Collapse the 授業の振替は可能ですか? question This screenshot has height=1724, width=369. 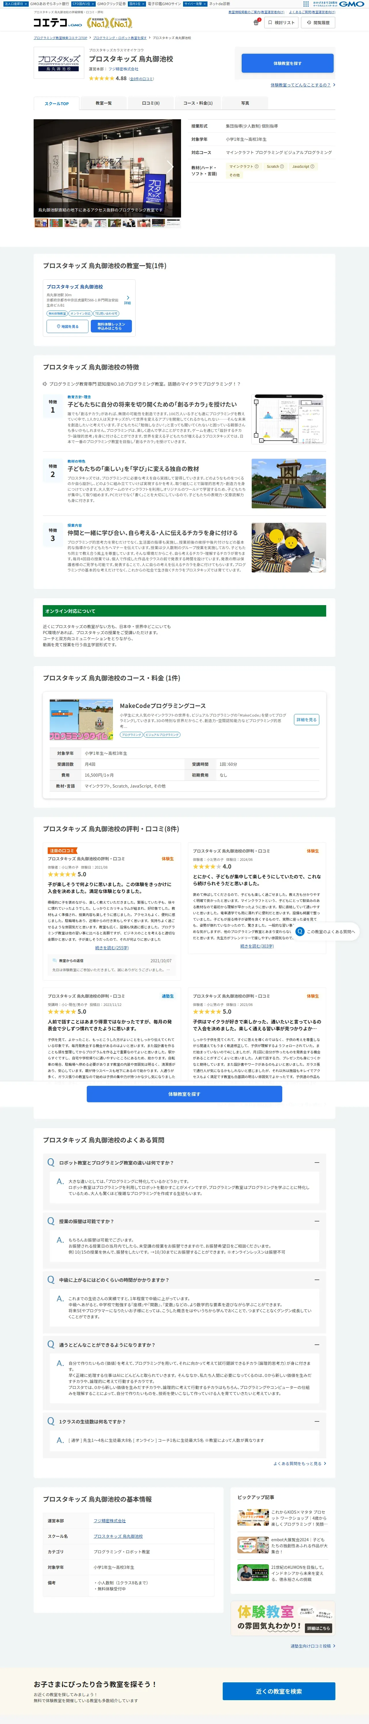click(317, 1221)
